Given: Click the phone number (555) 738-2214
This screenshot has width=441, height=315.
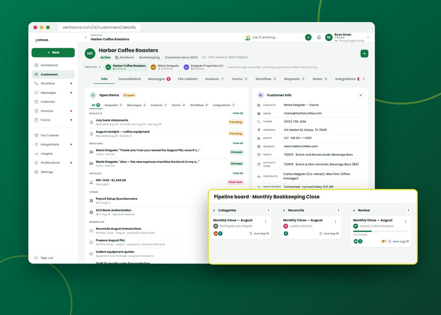Looking at the screenshot, I should [295, 122].
